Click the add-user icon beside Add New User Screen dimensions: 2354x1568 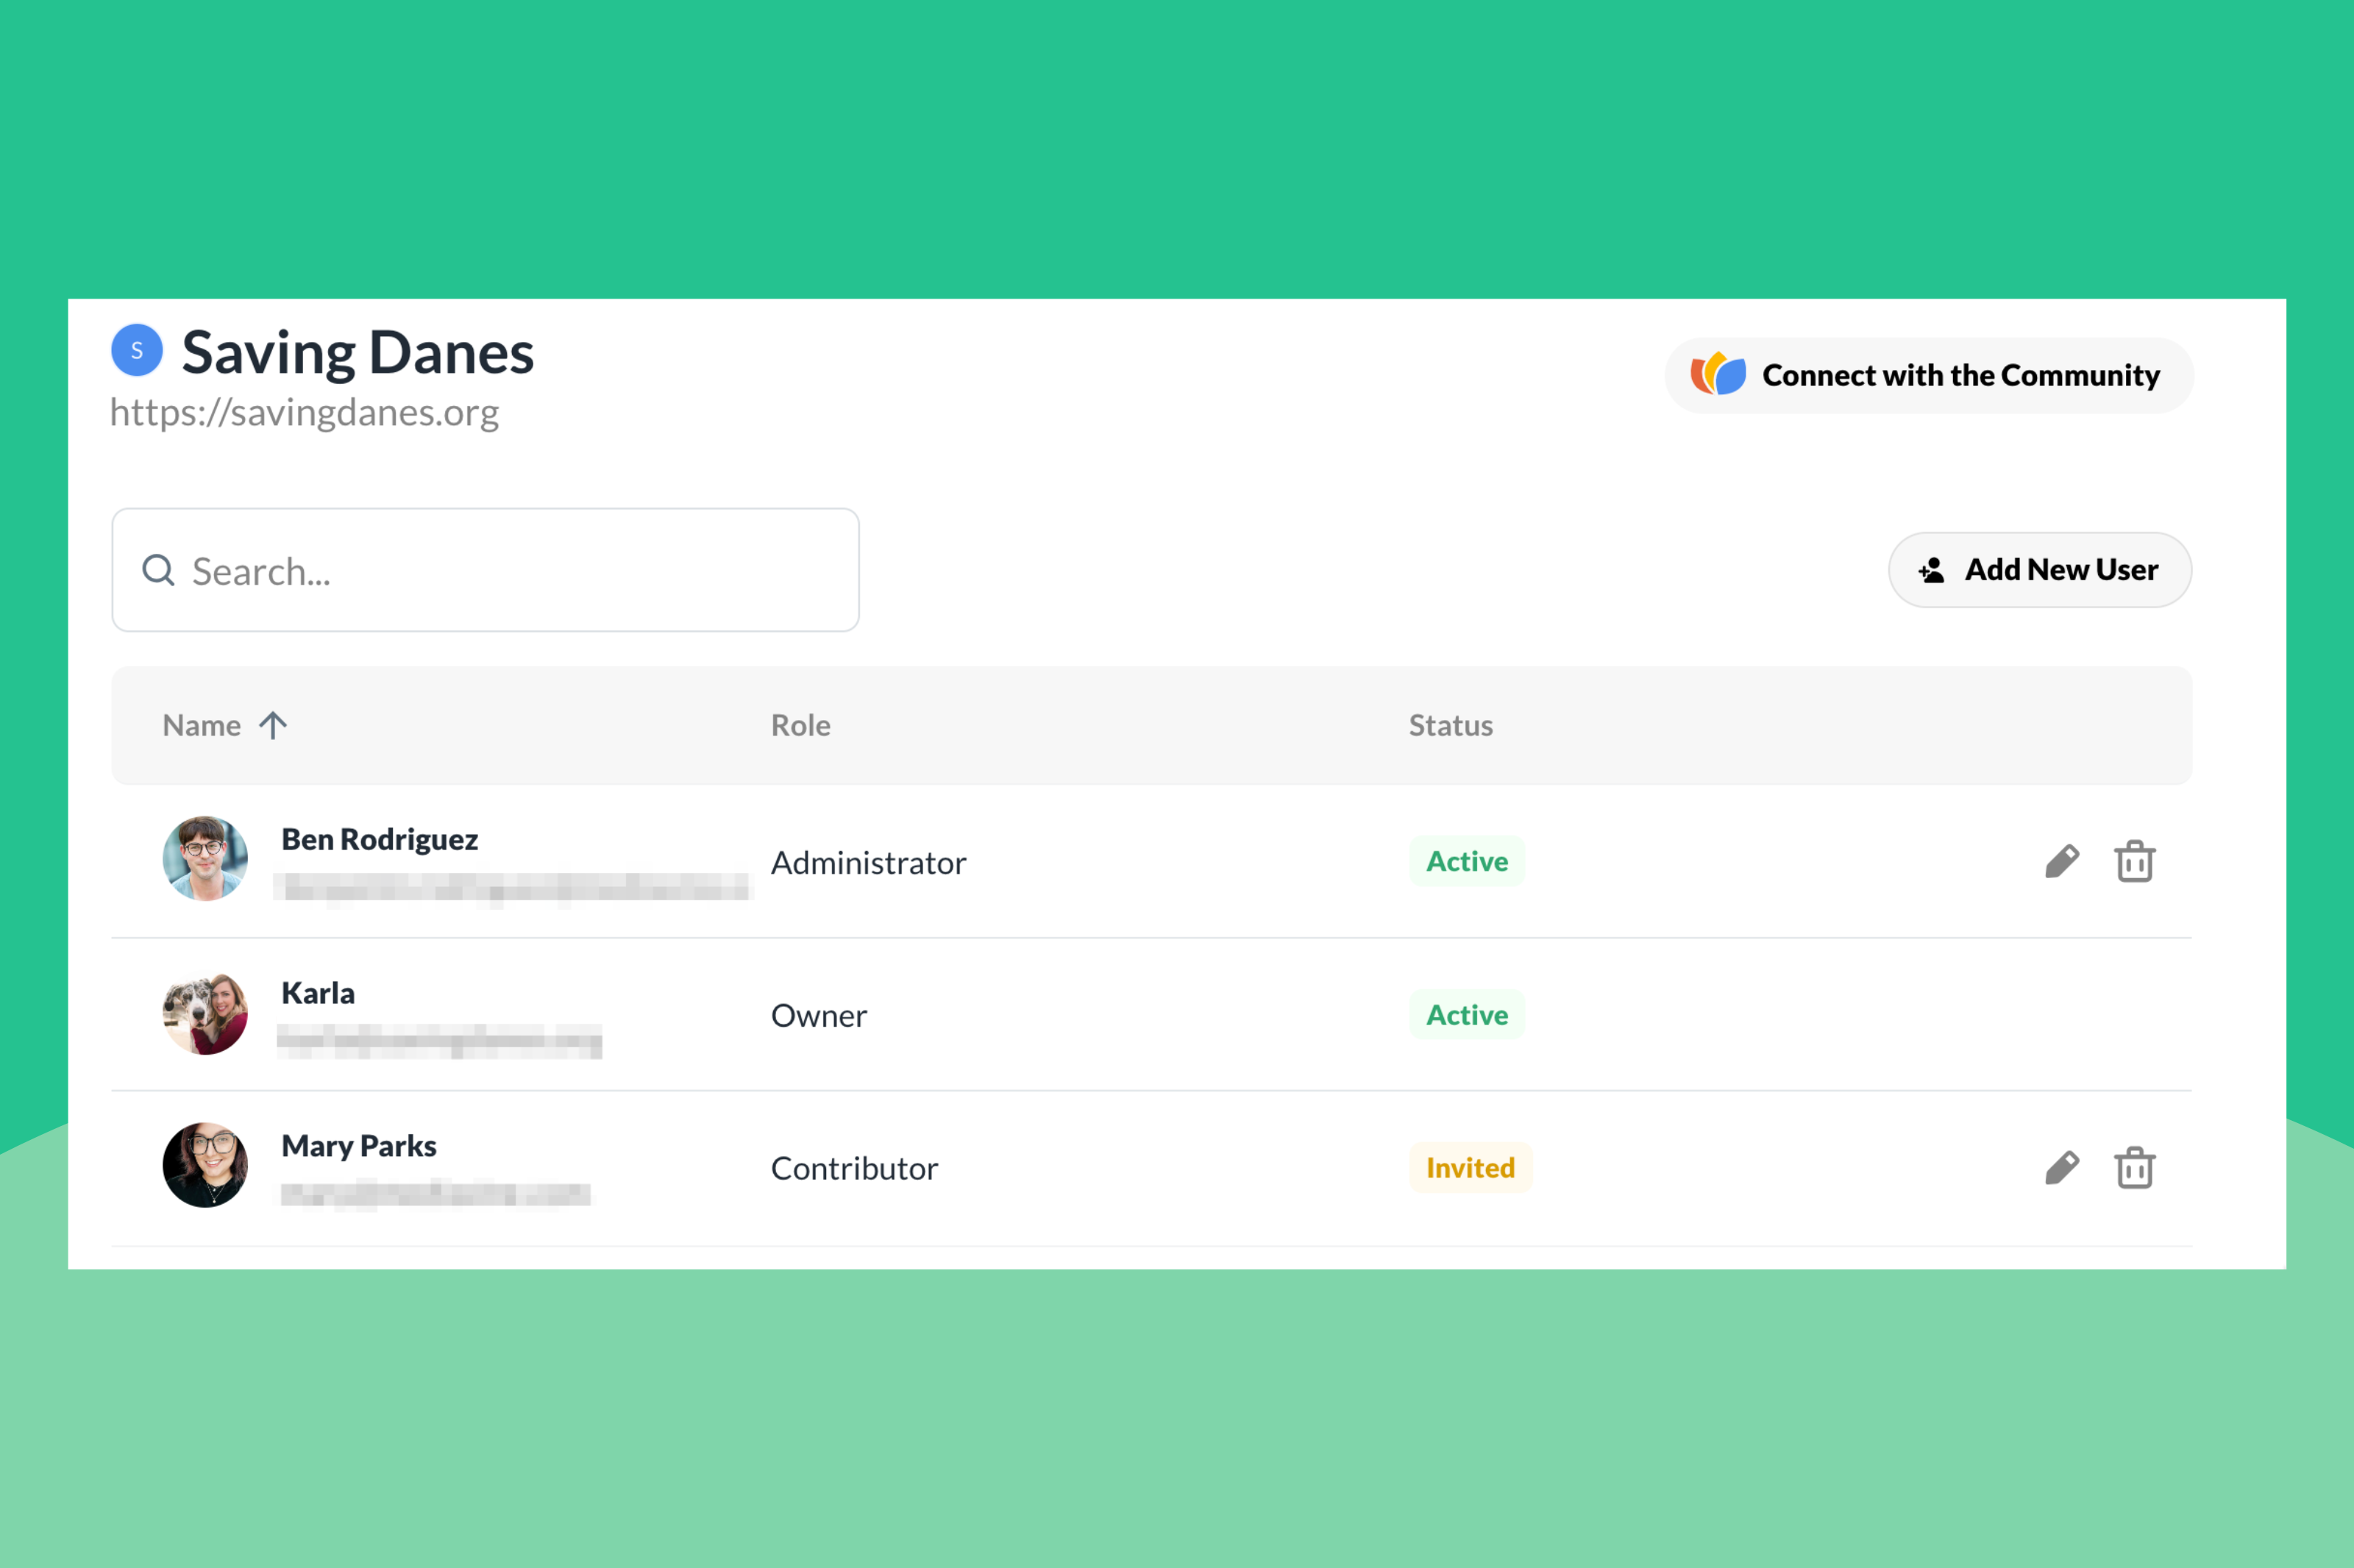tap(1932, 569)
